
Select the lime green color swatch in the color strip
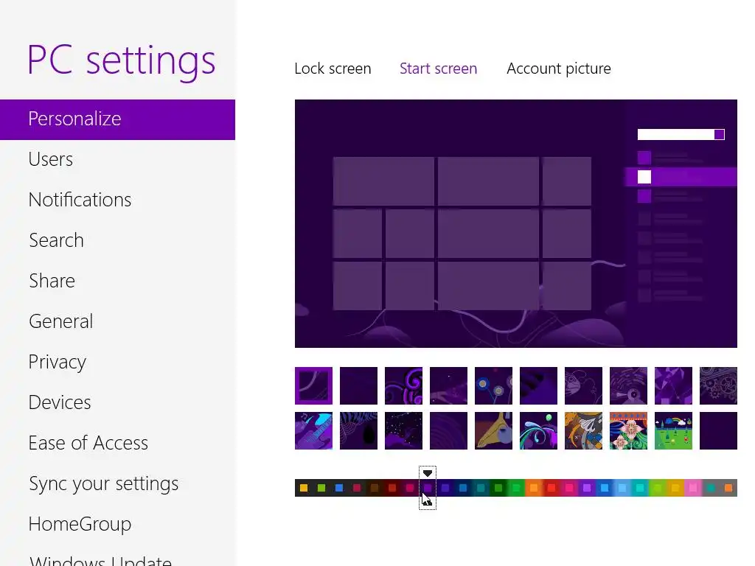click(321, 488)
